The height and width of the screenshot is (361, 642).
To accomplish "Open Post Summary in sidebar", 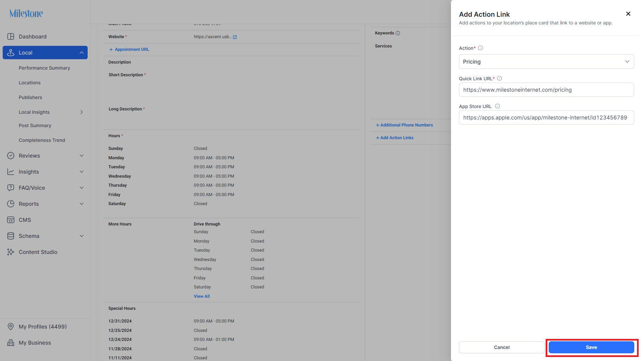I will tap(35, 125).
